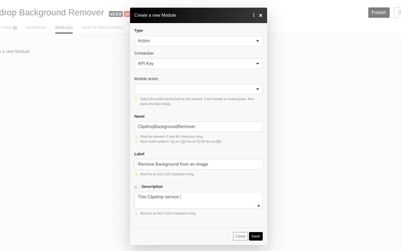
Task: Click warning icon by 128 characters rule
Action: [136, 174]
